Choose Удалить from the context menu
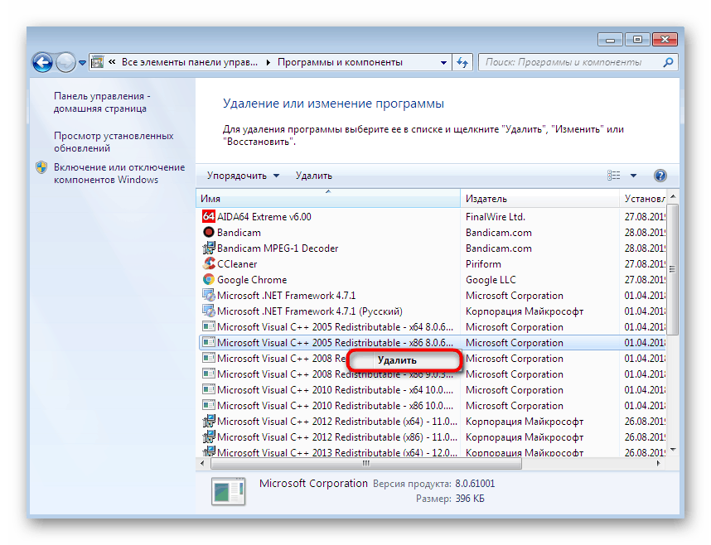Image resolution: width=711 pixels, height=545 pixels. coord(404,360)
